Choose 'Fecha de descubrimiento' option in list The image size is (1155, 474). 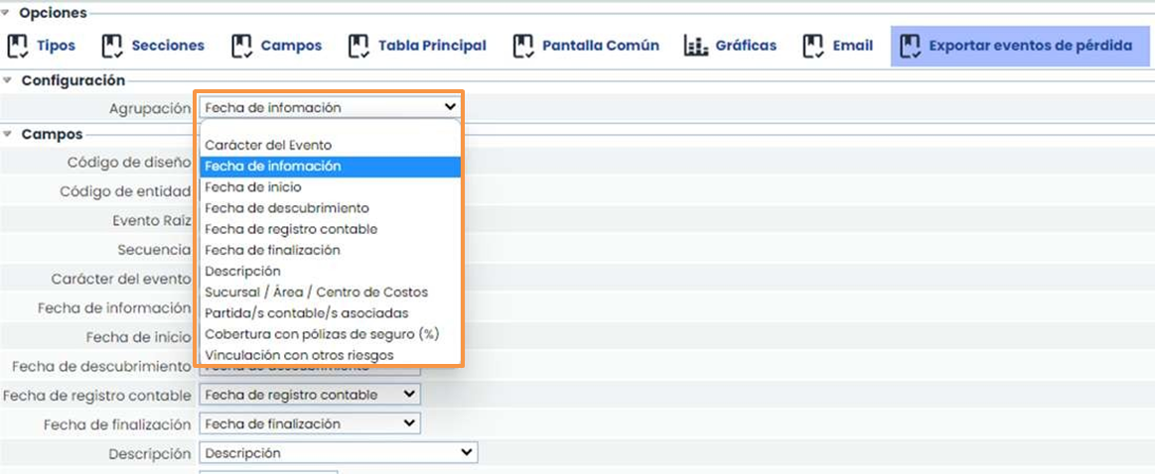286,208
